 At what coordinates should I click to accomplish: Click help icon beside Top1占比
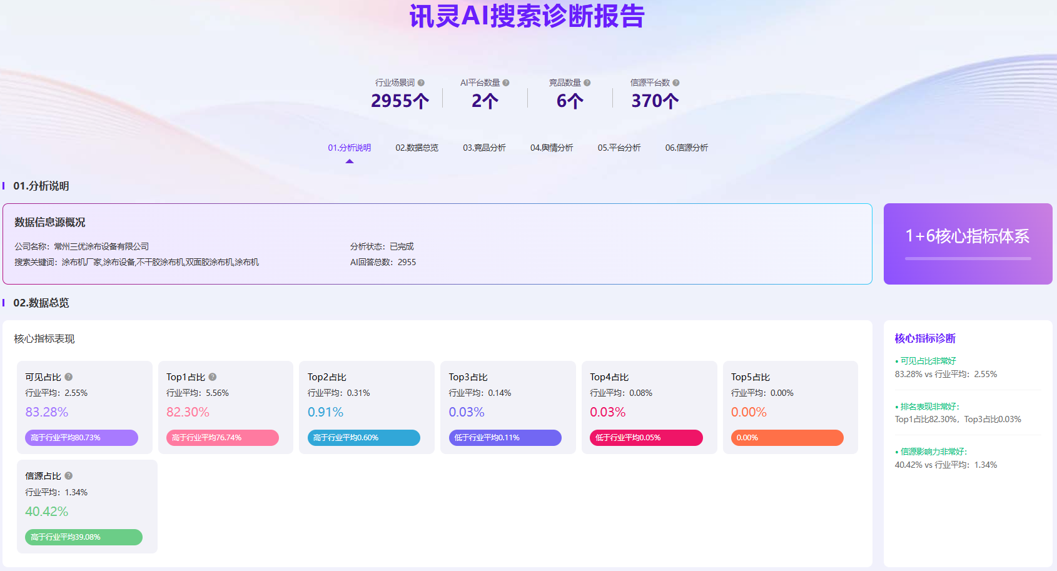[x=213, y=377]
